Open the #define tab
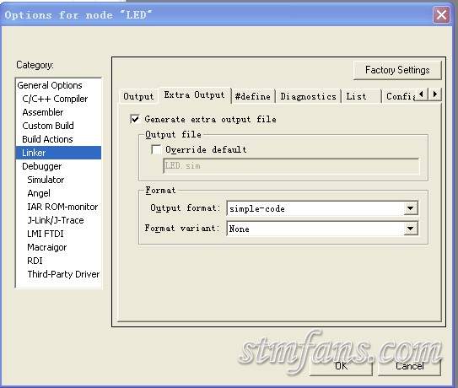Screen dimensions: 458x388 (253, 96)
